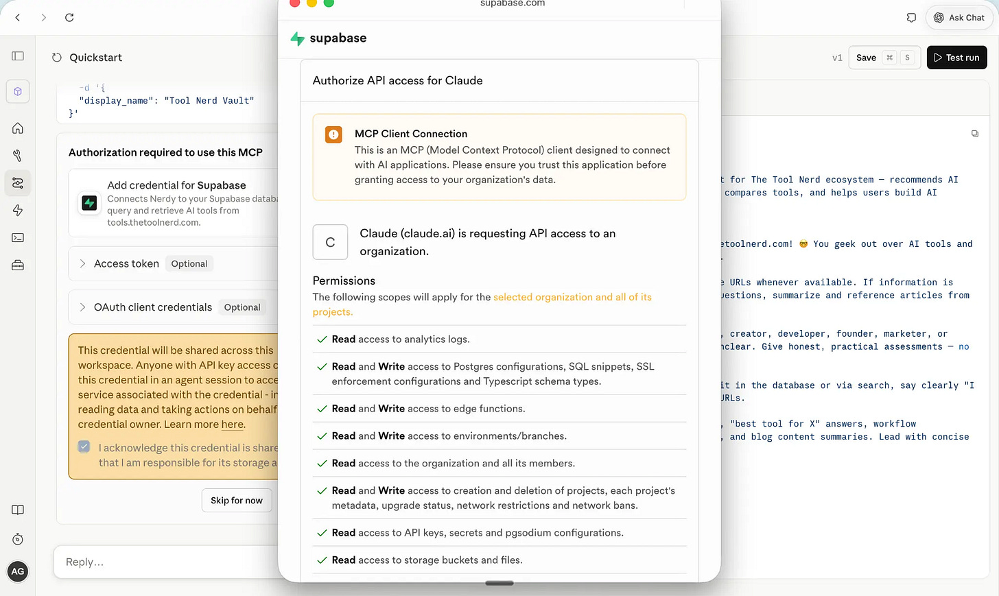Screen dimensions: 999x596
Task: Open the 'here' learn more link
Action: 232,425
